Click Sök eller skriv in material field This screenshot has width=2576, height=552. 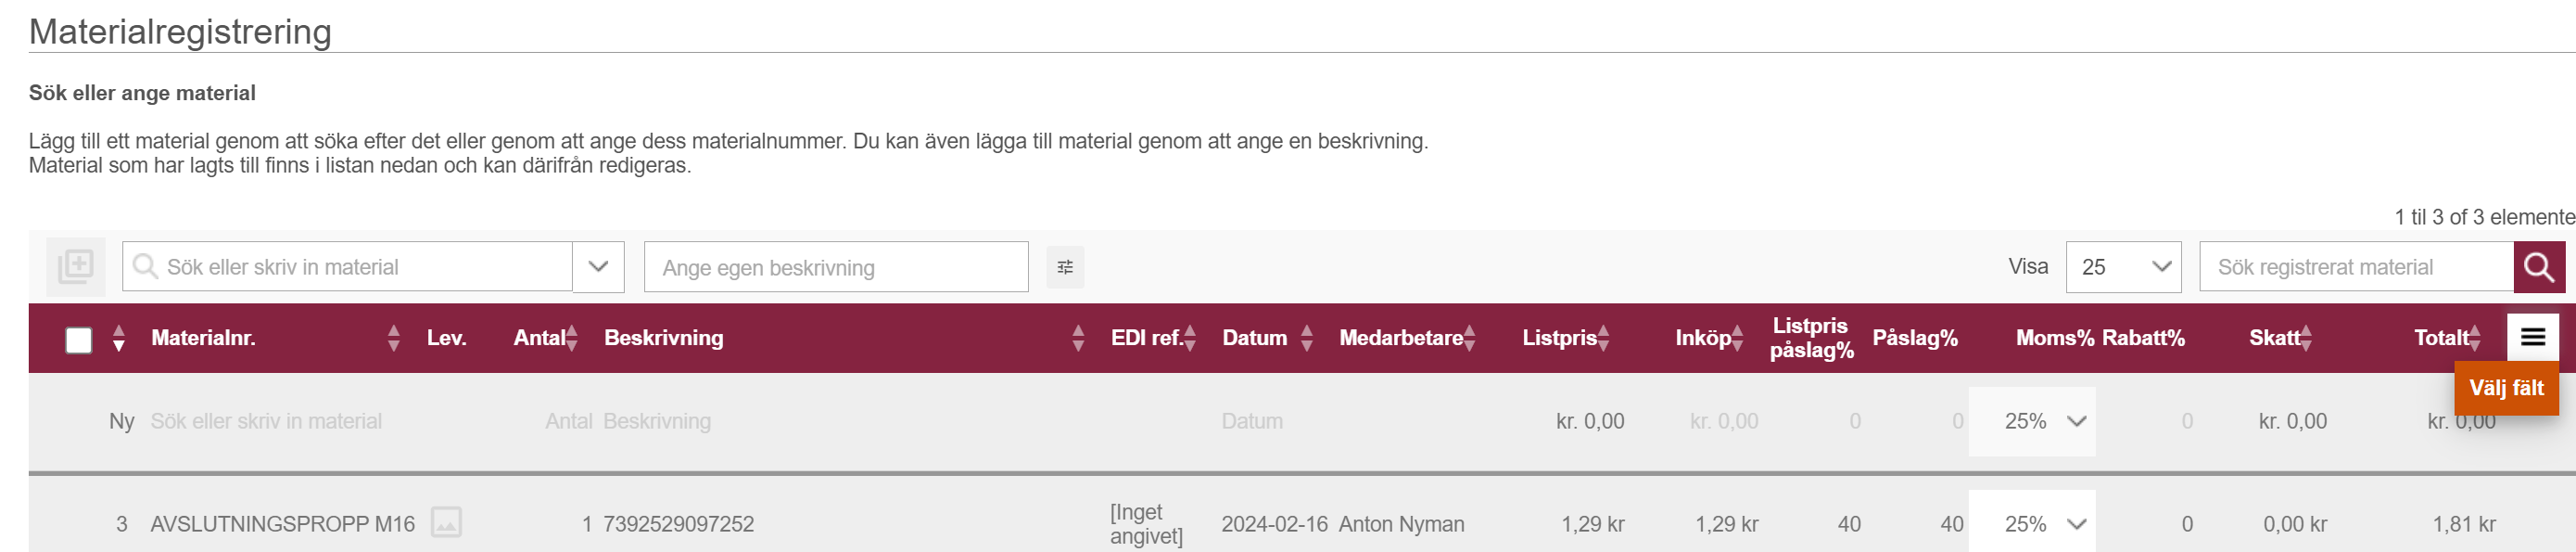click(x=347, y=267)
